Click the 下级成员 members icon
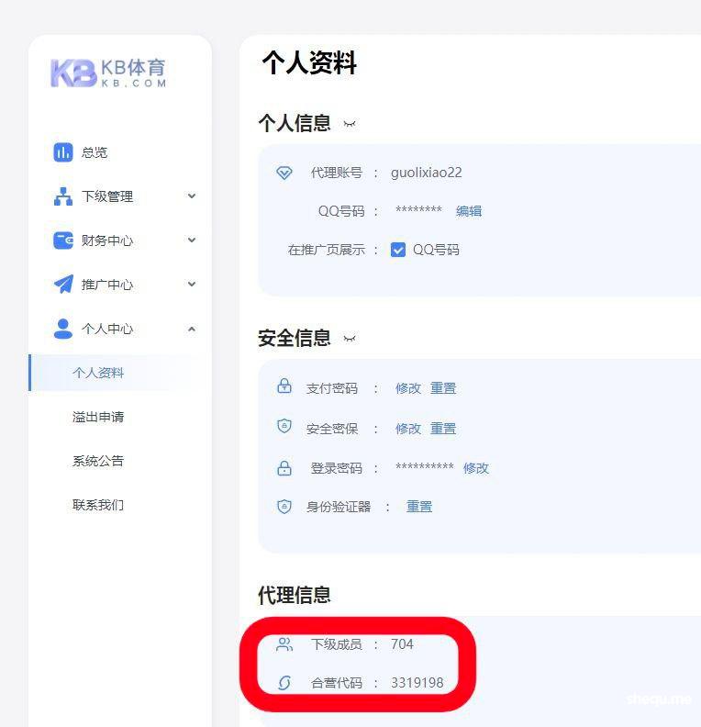Viewport: 701px width, 727px height. coord(284,644)
